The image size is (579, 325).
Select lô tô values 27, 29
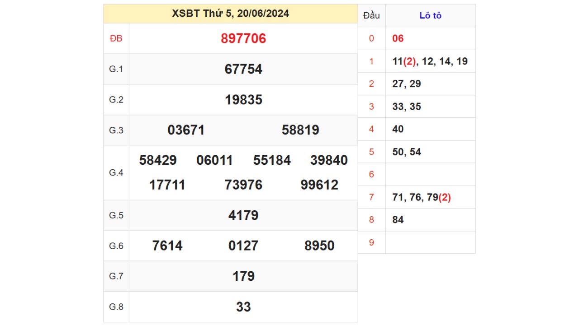[407, 84]
